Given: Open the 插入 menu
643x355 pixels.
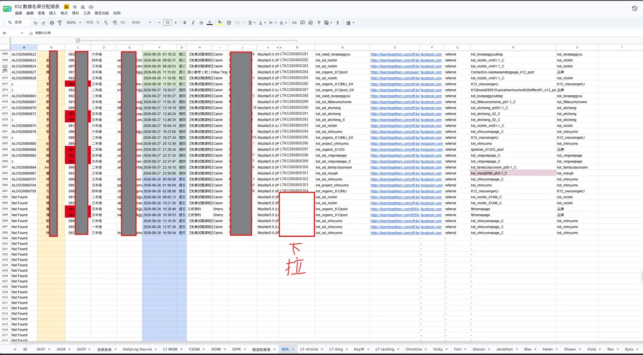Looking at the screenshot, I should 52,13.
